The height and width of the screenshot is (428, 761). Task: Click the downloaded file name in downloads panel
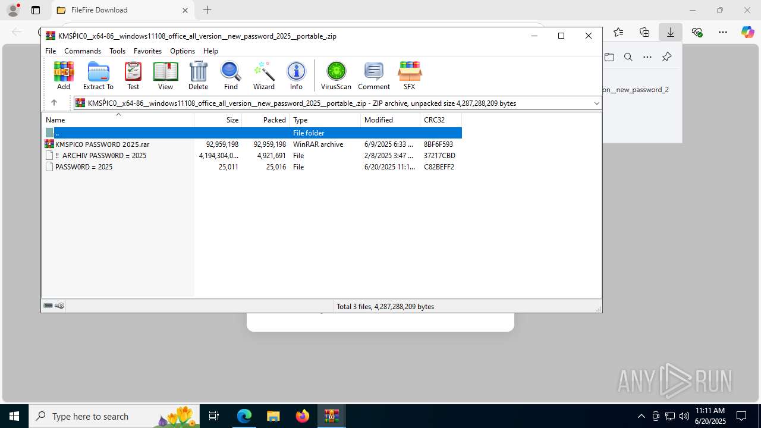[x=636, y=90]
